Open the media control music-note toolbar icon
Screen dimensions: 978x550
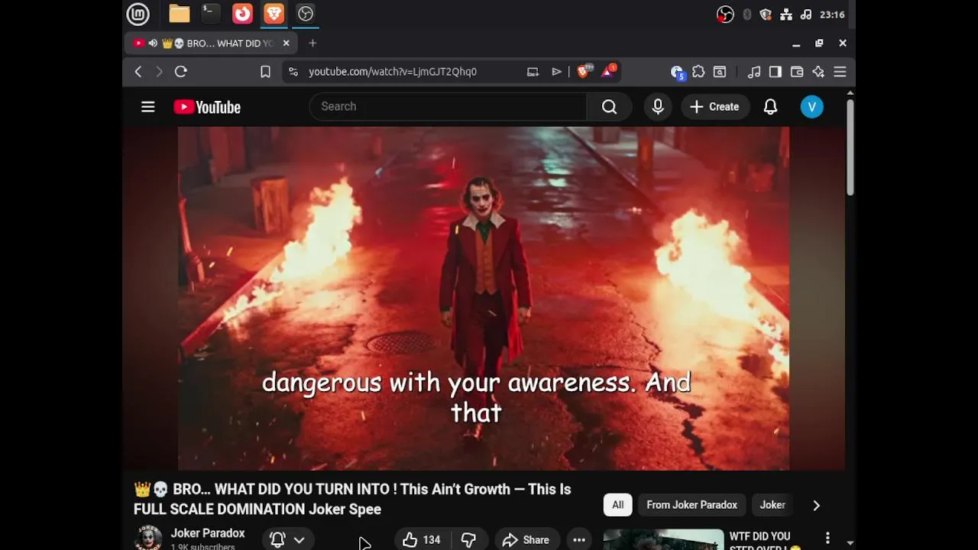tap(754, 72)
